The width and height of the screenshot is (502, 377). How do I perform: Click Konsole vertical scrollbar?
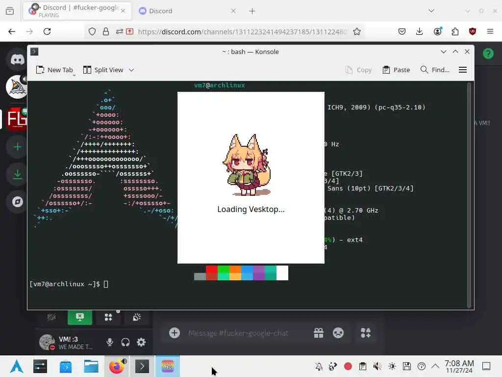469,195
